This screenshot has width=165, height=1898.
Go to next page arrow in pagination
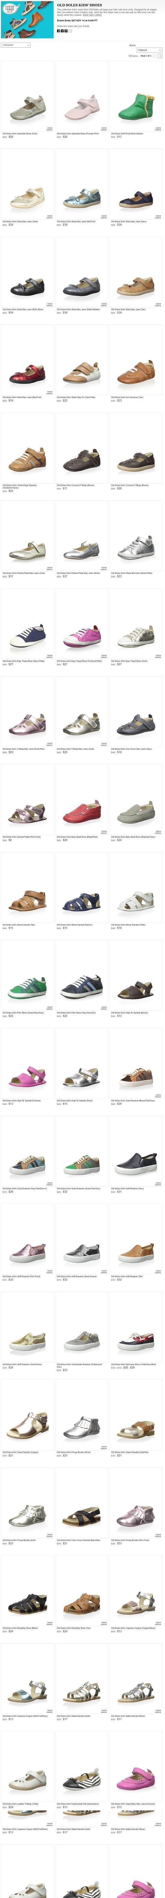pyautogui.click(x=160, y=56)
